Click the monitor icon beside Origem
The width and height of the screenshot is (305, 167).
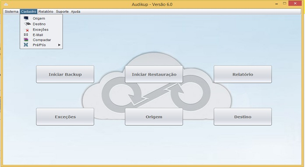coord(26,18)
